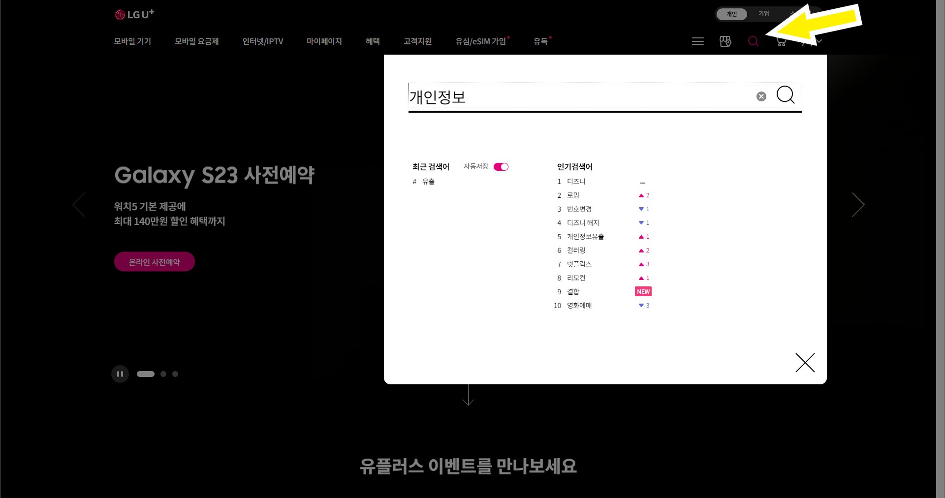Screen dimensions: 945x498
Task: Click the NEW badge next to 결합
Action: pyautogui.click(x=643, y=292)
